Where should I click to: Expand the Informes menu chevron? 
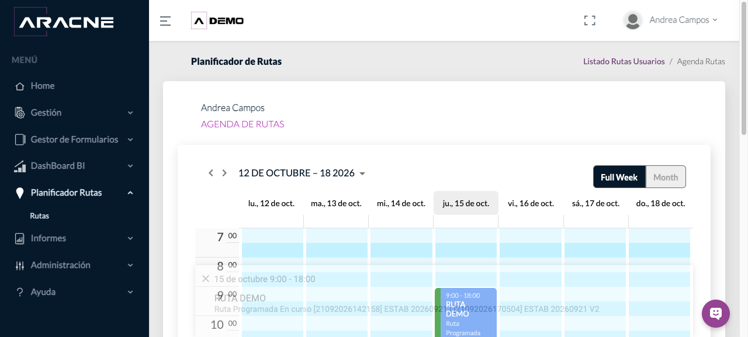pyautogui.click(x=130, y=238)
